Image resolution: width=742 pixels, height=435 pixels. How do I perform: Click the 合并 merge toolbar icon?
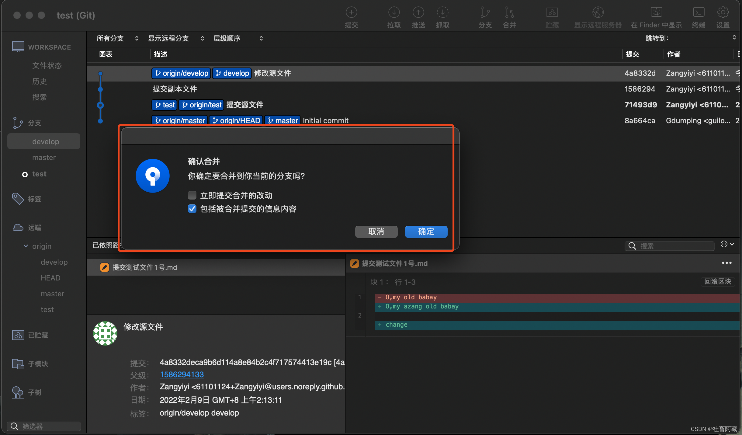tap(509, 13)
